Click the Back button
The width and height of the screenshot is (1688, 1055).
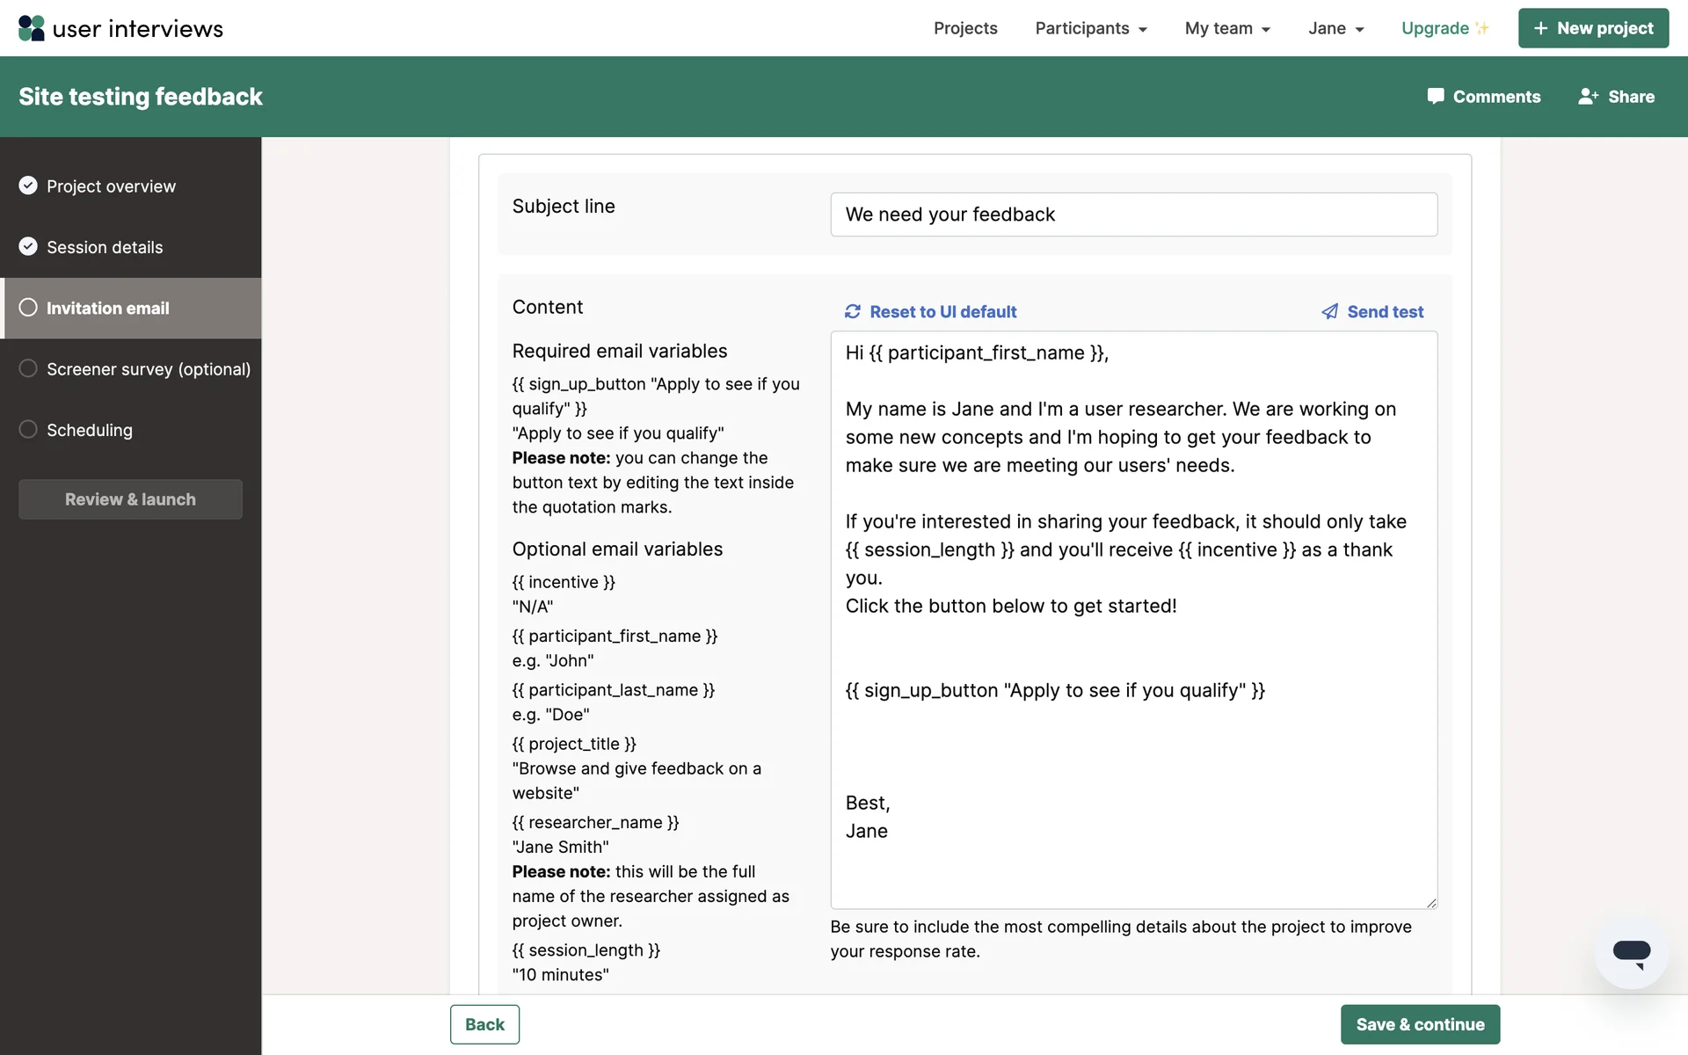point(484,1024)
